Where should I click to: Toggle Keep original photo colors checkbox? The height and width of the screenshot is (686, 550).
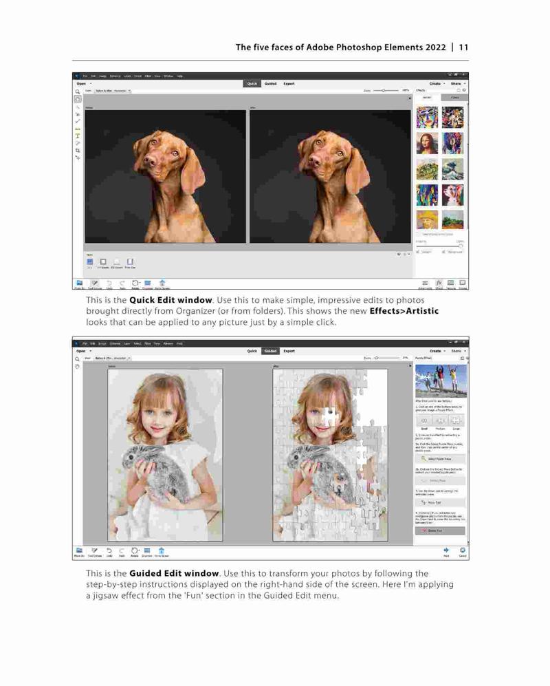coord(418,235)
